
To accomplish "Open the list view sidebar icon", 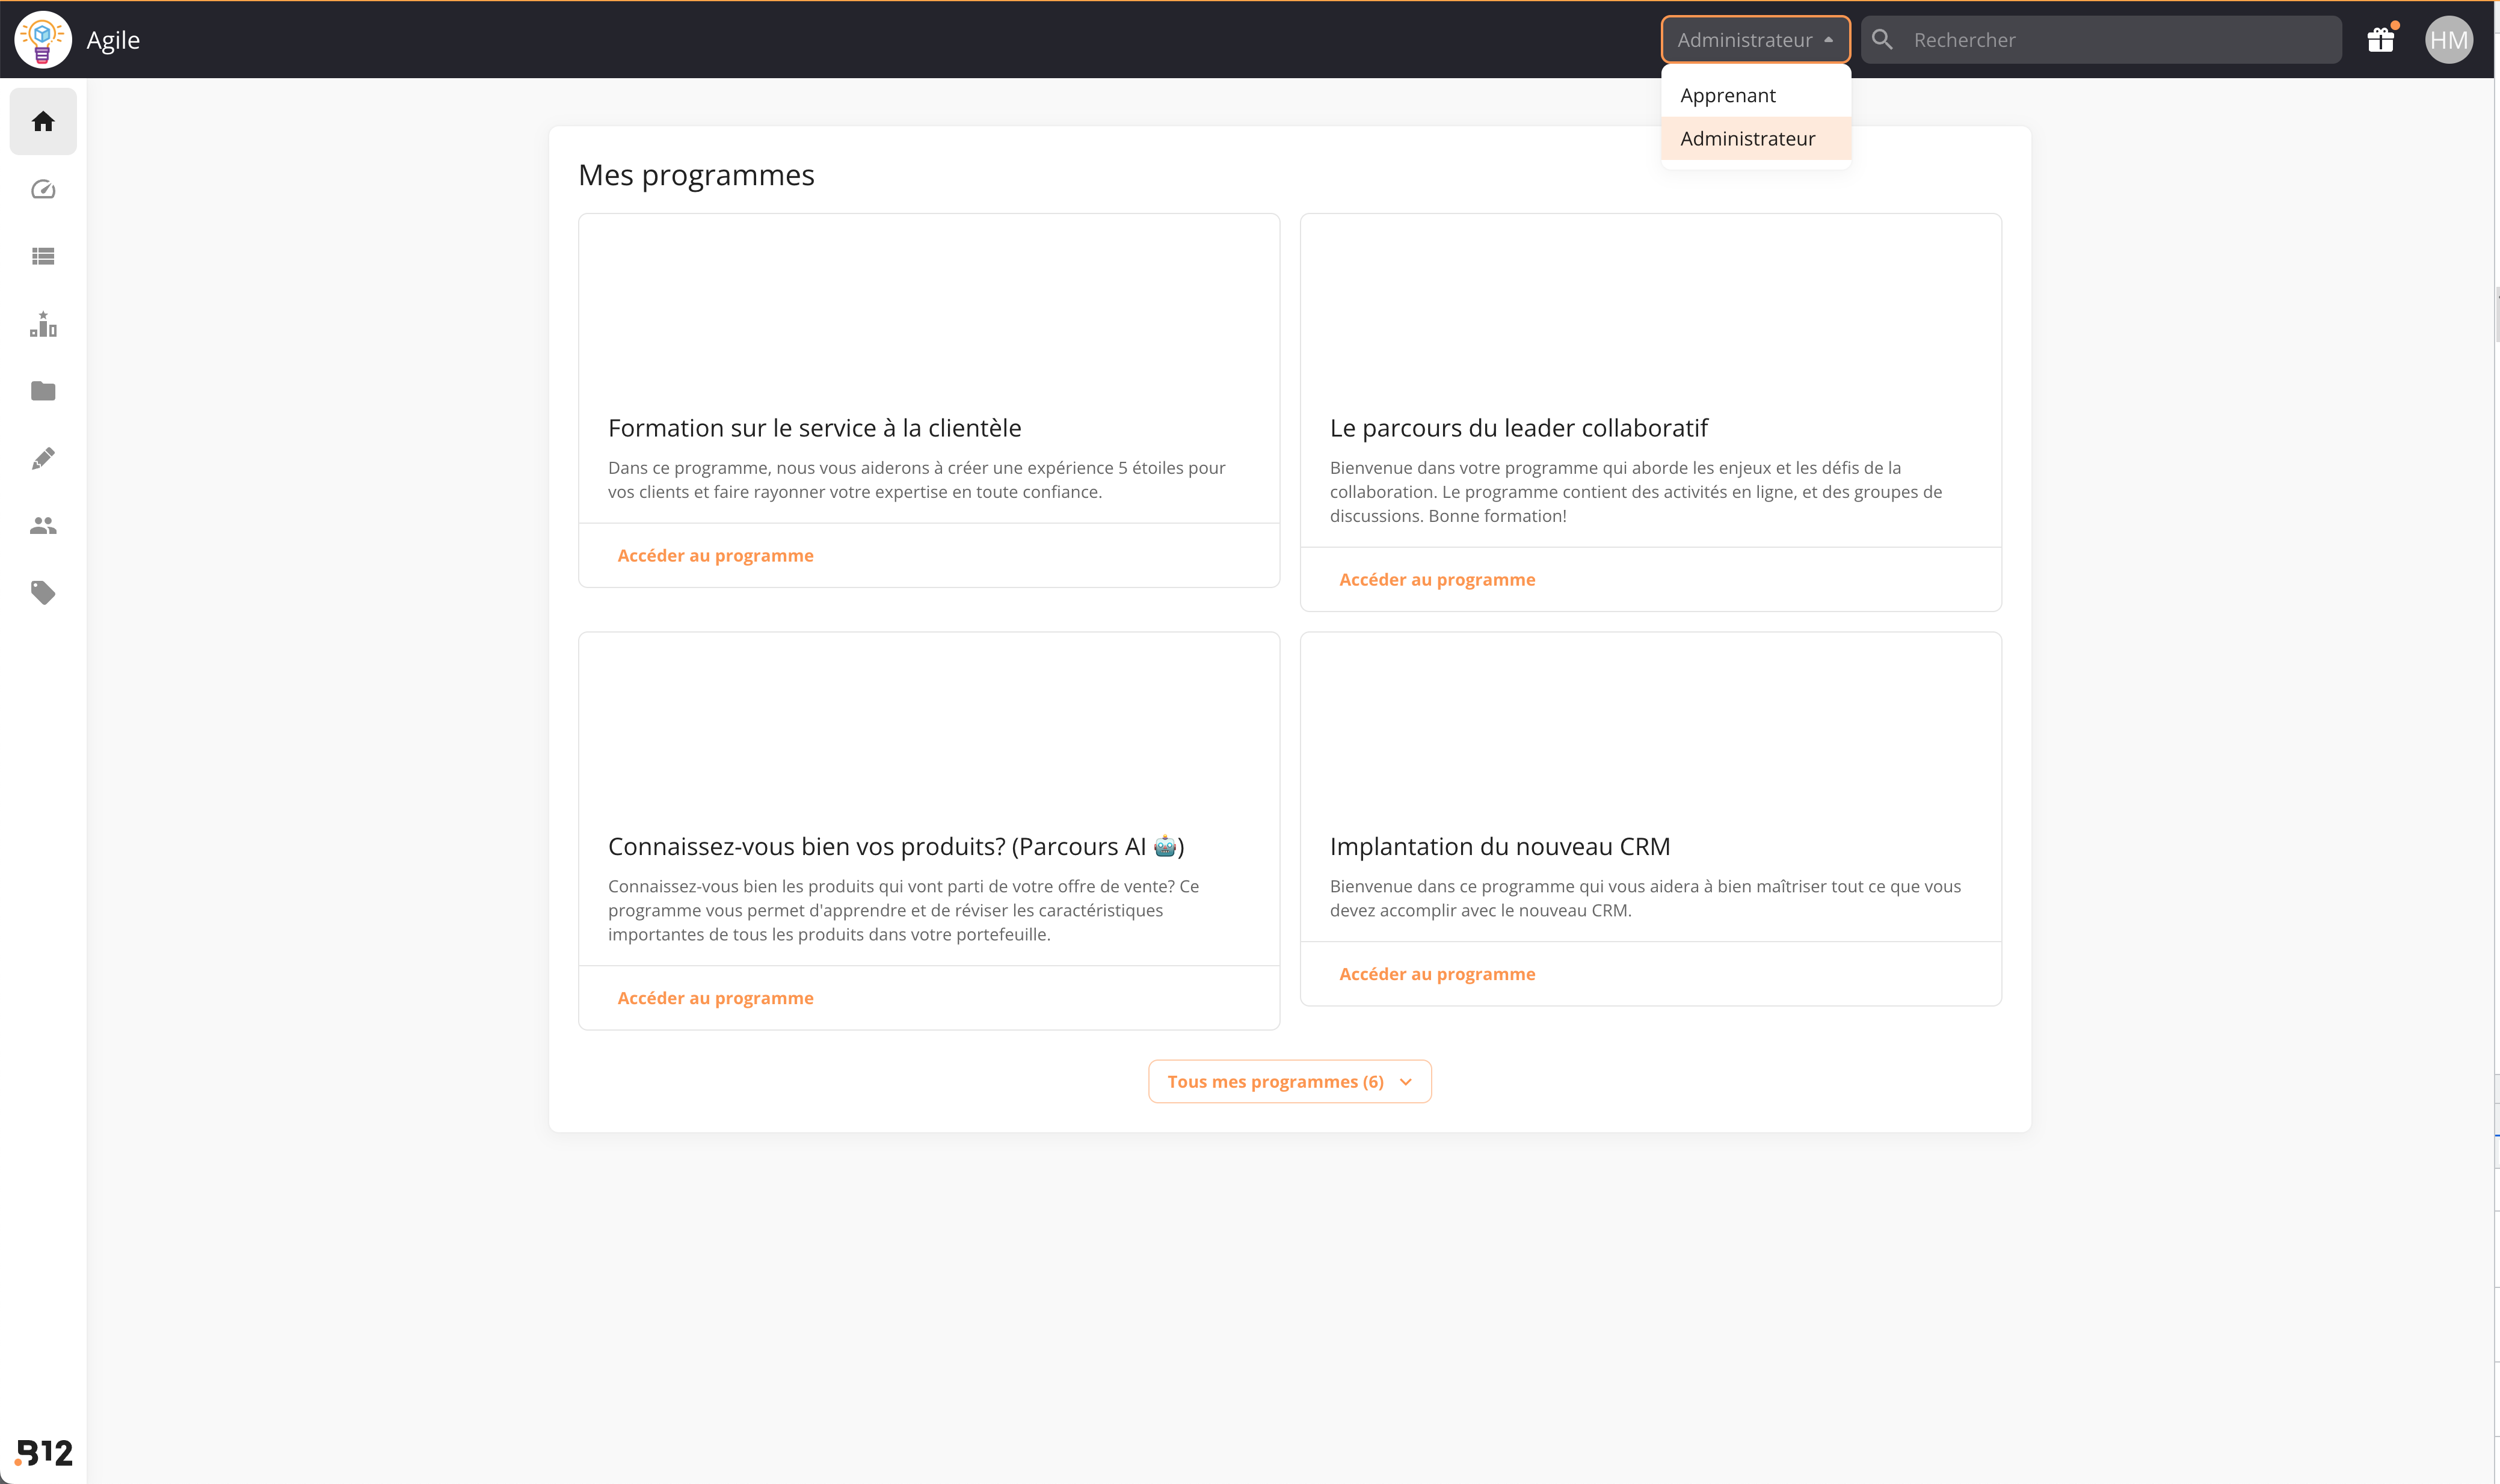I will point(43,256).
